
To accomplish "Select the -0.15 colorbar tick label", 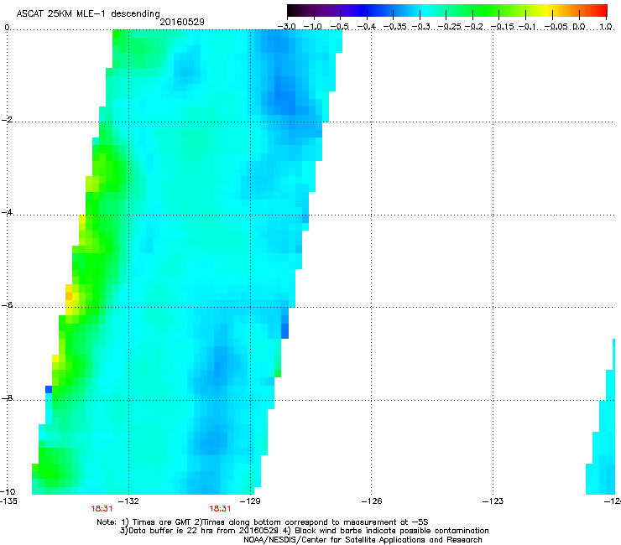I will coord(504,27).
